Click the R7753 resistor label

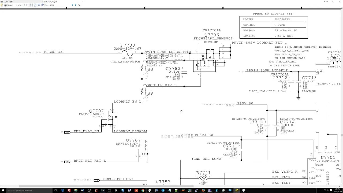pos(163,182)
